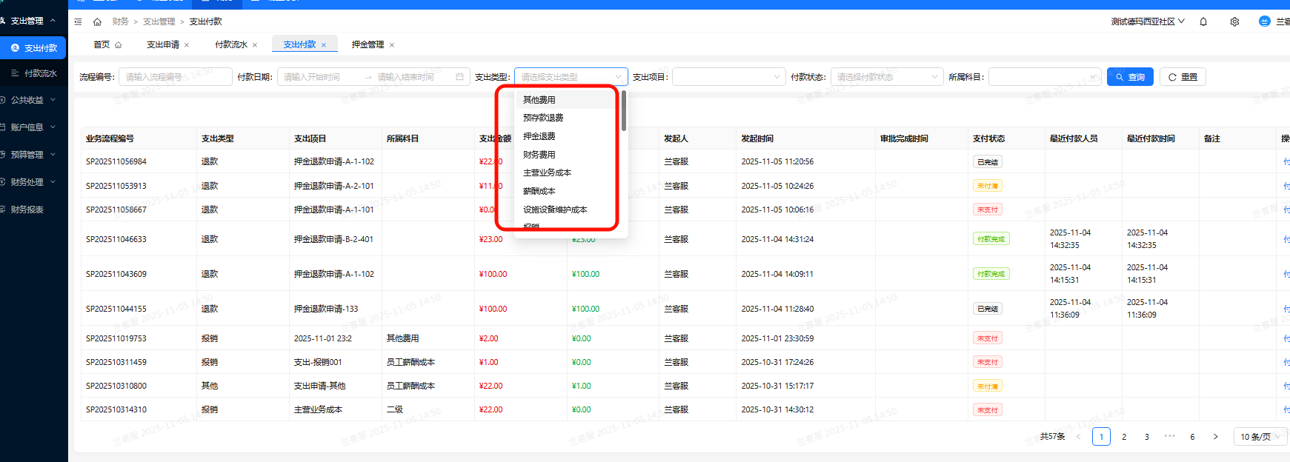Open settings gear icon in header

(1234, 21)
